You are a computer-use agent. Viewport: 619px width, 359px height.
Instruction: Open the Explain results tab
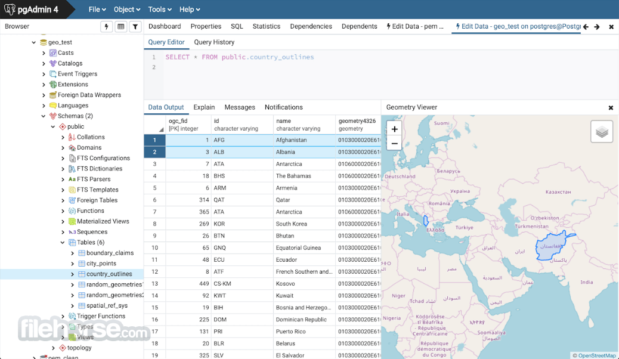204,107
